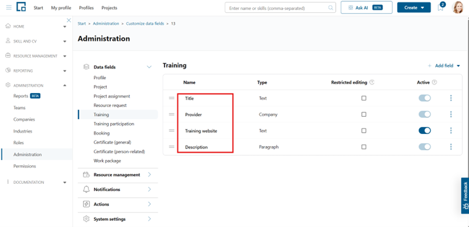Click drag handle of Training website row
Image resolution: width=469 pixels, height=227 pixels.
coord(172,130)
